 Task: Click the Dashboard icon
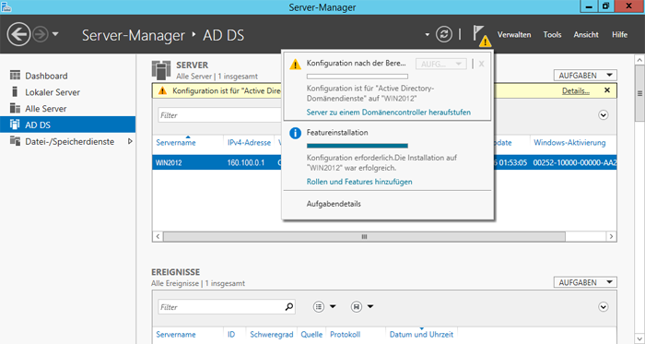coord(15,76)
